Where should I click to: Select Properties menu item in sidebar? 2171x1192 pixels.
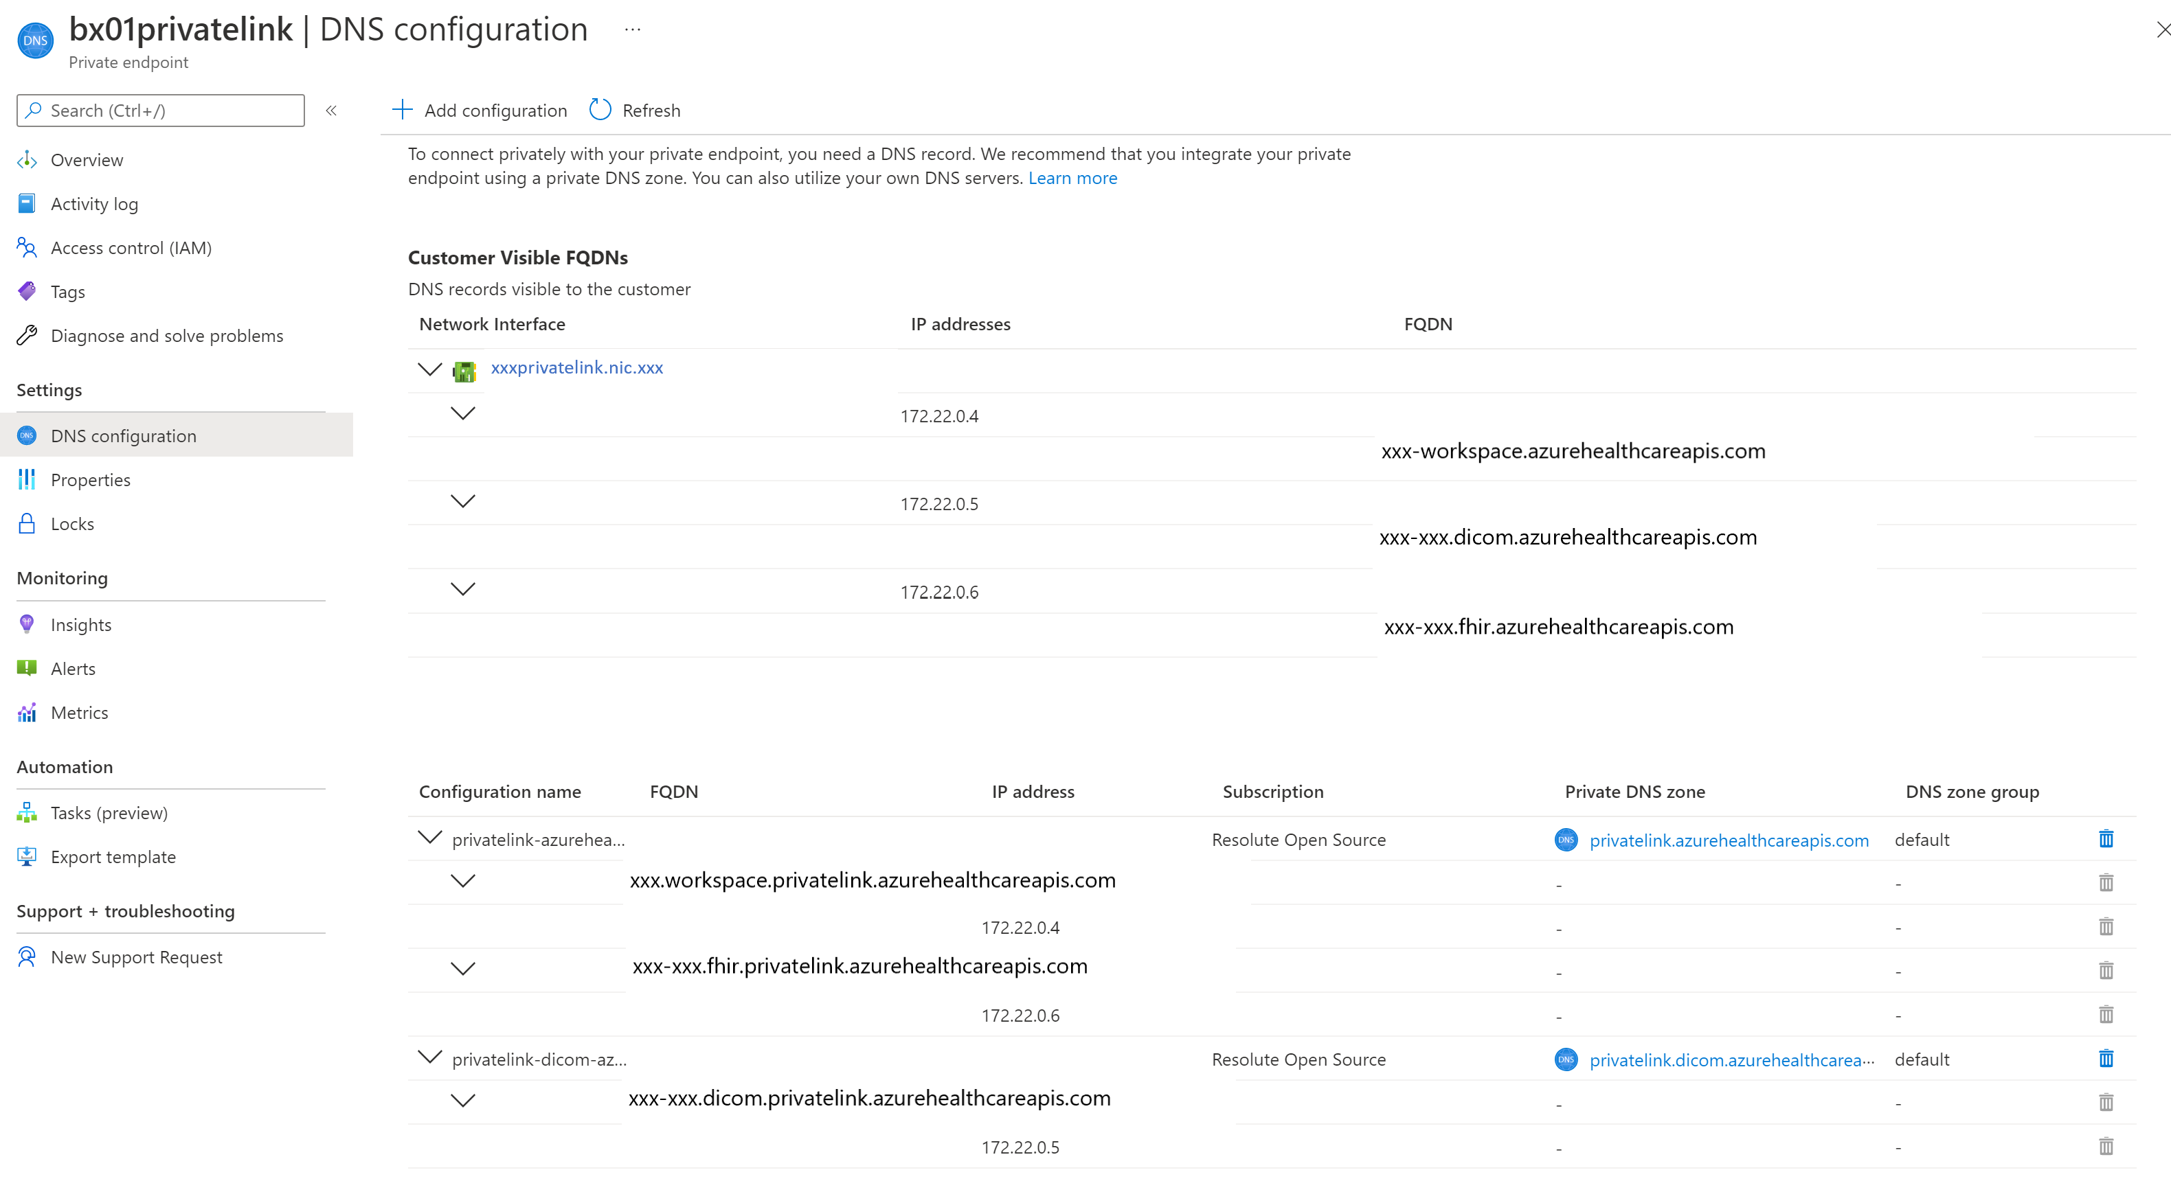pos(93,479)
